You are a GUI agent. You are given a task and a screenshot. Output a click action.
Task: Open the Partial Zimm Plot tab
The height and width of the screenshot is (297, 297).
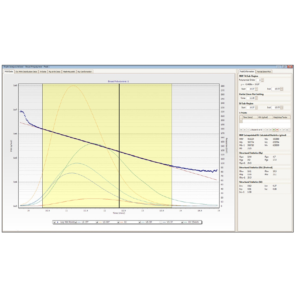tap(264, 72)
